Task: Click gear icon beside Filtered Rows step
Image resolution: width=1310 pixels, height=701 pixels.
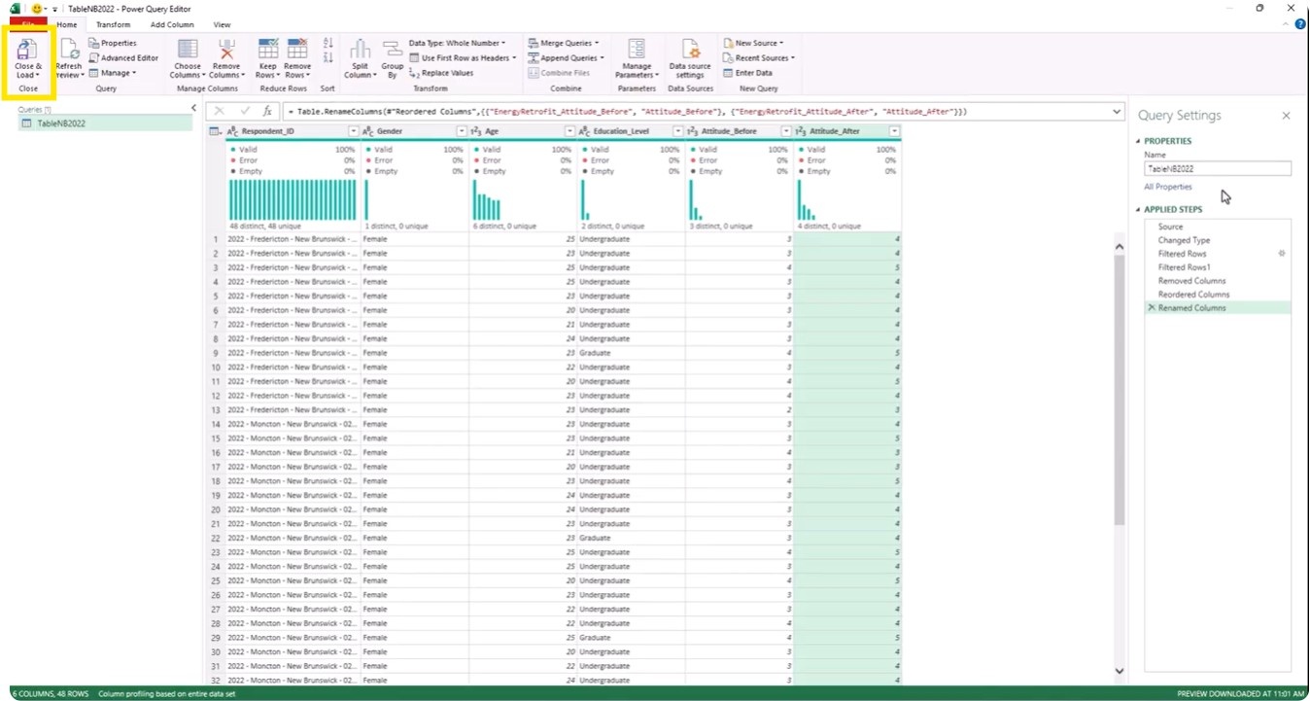Action: point(1282,253)
